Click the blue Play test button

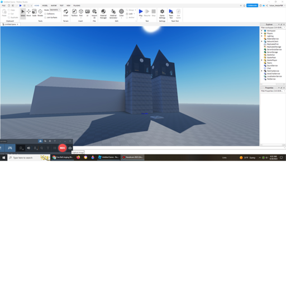point(141,13)
